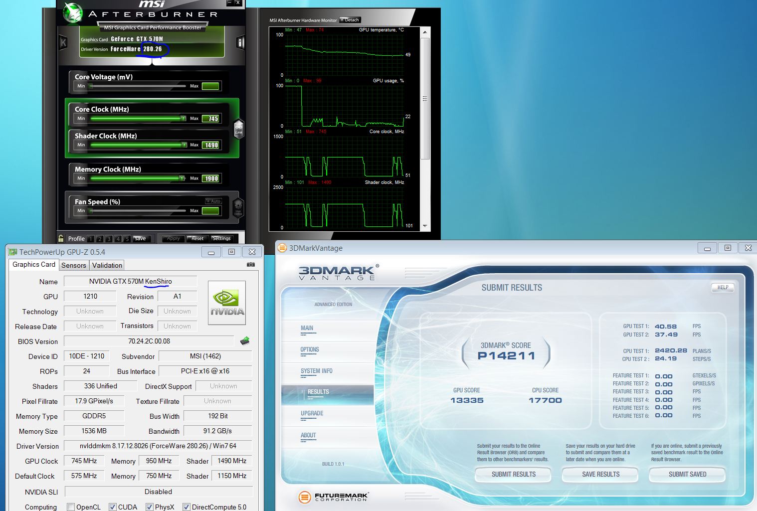757x511 pixels.
Task: Click the GPU-Z Driver Version field
Action: click(x=158, y=446)
